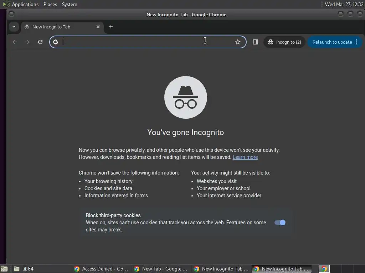Click 'Cookies and site data' list item
Image resolution: width=365 pixels, height=273 pixels.
108,188
